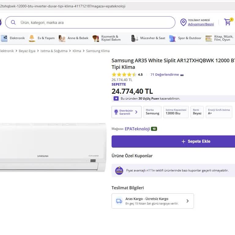235x235 pixels.
Task: Go to Isıtma & Soğutma breadcrumb
Action: point(54,51)
